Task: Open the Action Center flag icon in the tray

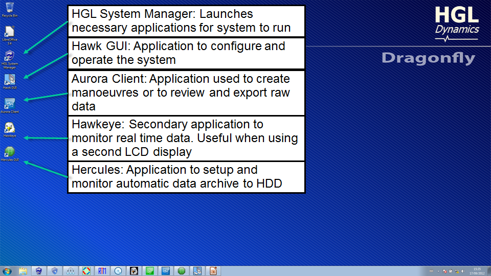Action: coord(444,271)
